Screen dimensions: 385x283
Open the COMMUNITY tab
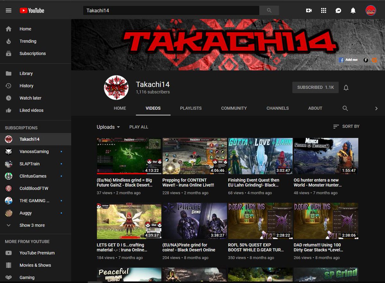(x=234, y=108)
